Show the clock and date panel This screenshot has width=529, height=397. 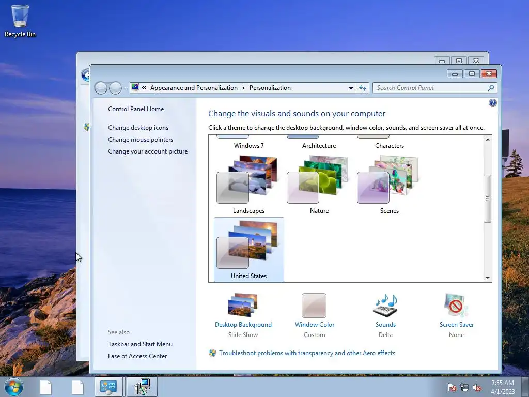pyautogui.click(x=503, y=387)
